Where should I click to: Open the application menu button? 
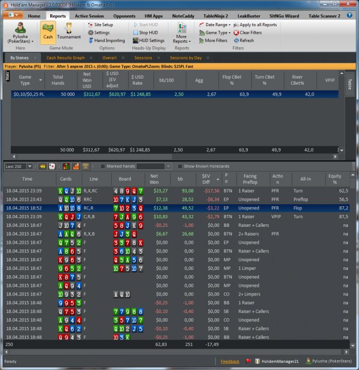pyautogui.click(x=13, y=15)
